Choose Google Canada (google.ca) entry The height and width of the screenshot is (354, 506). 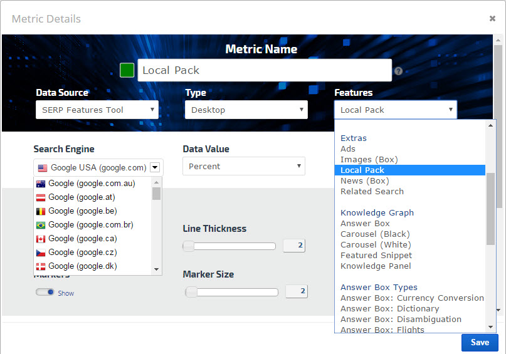point(82,239)
